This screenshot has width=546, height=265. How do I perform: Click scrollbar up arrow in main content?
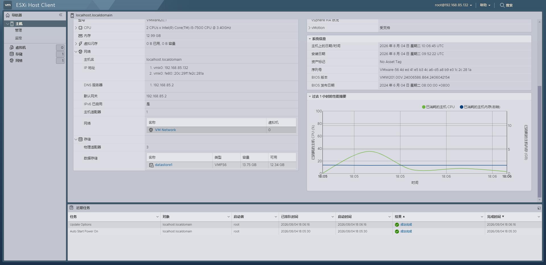[x=539, y=22]
